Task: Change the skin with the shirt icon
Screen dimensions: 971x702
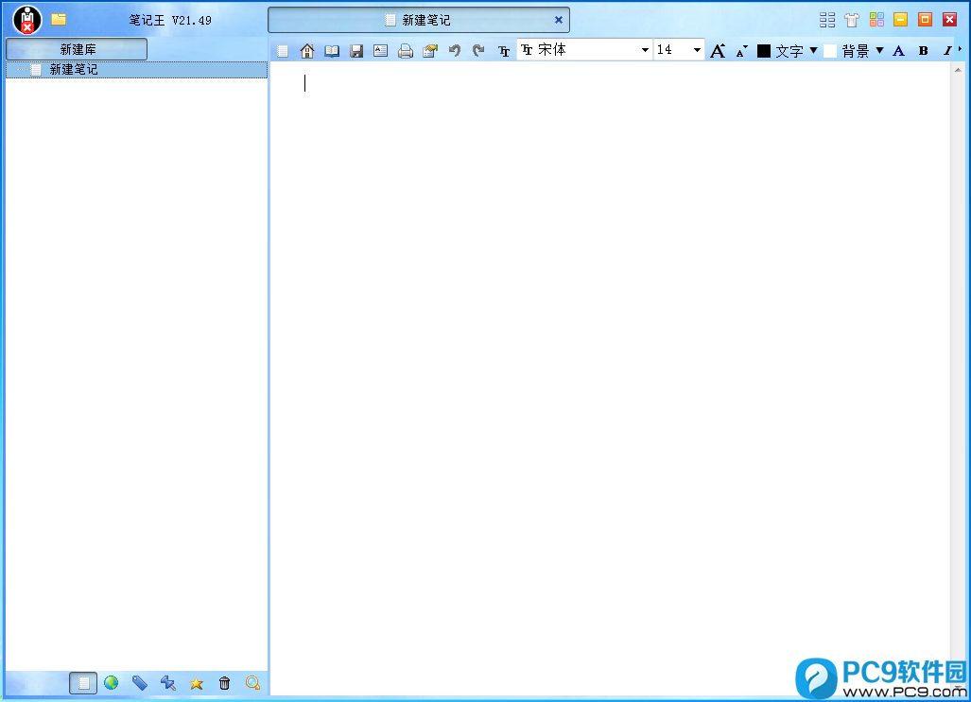Action: (x=852, y=20)
